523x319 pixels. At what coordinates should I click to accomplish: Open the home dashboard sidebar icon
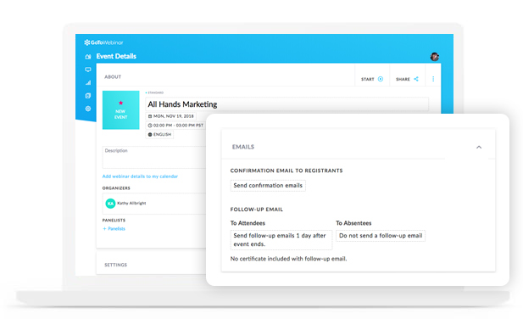click(x=87, y=57)
